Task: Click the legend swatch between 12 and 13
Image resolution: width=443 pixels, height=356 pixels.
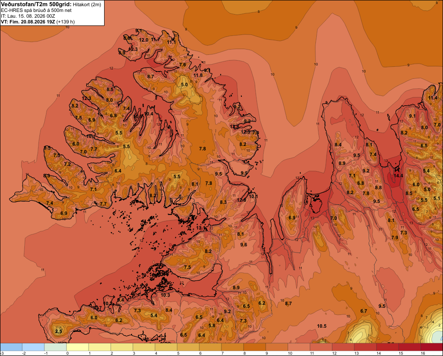Action: (x=343, y=347)
